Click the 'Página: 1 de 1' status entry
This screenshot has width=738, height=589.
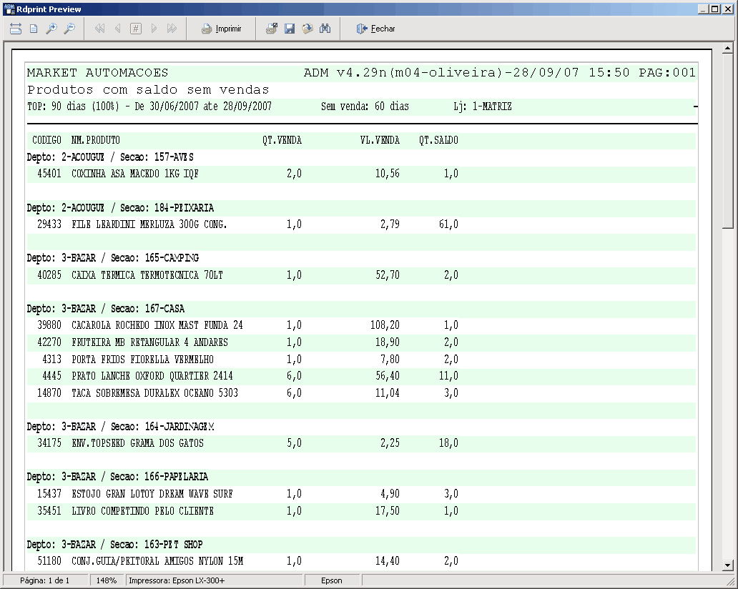click(x=45, y=580)
